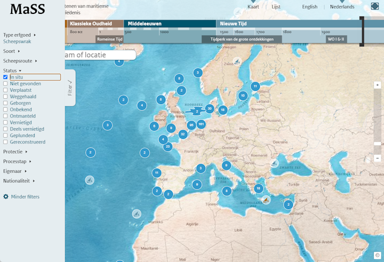The image size is (384, 262).
Task: Expand the Protectie filter
Action: point(15,152)
